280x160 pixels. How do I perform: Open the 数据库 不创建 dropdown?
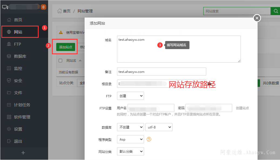(130, 127)
